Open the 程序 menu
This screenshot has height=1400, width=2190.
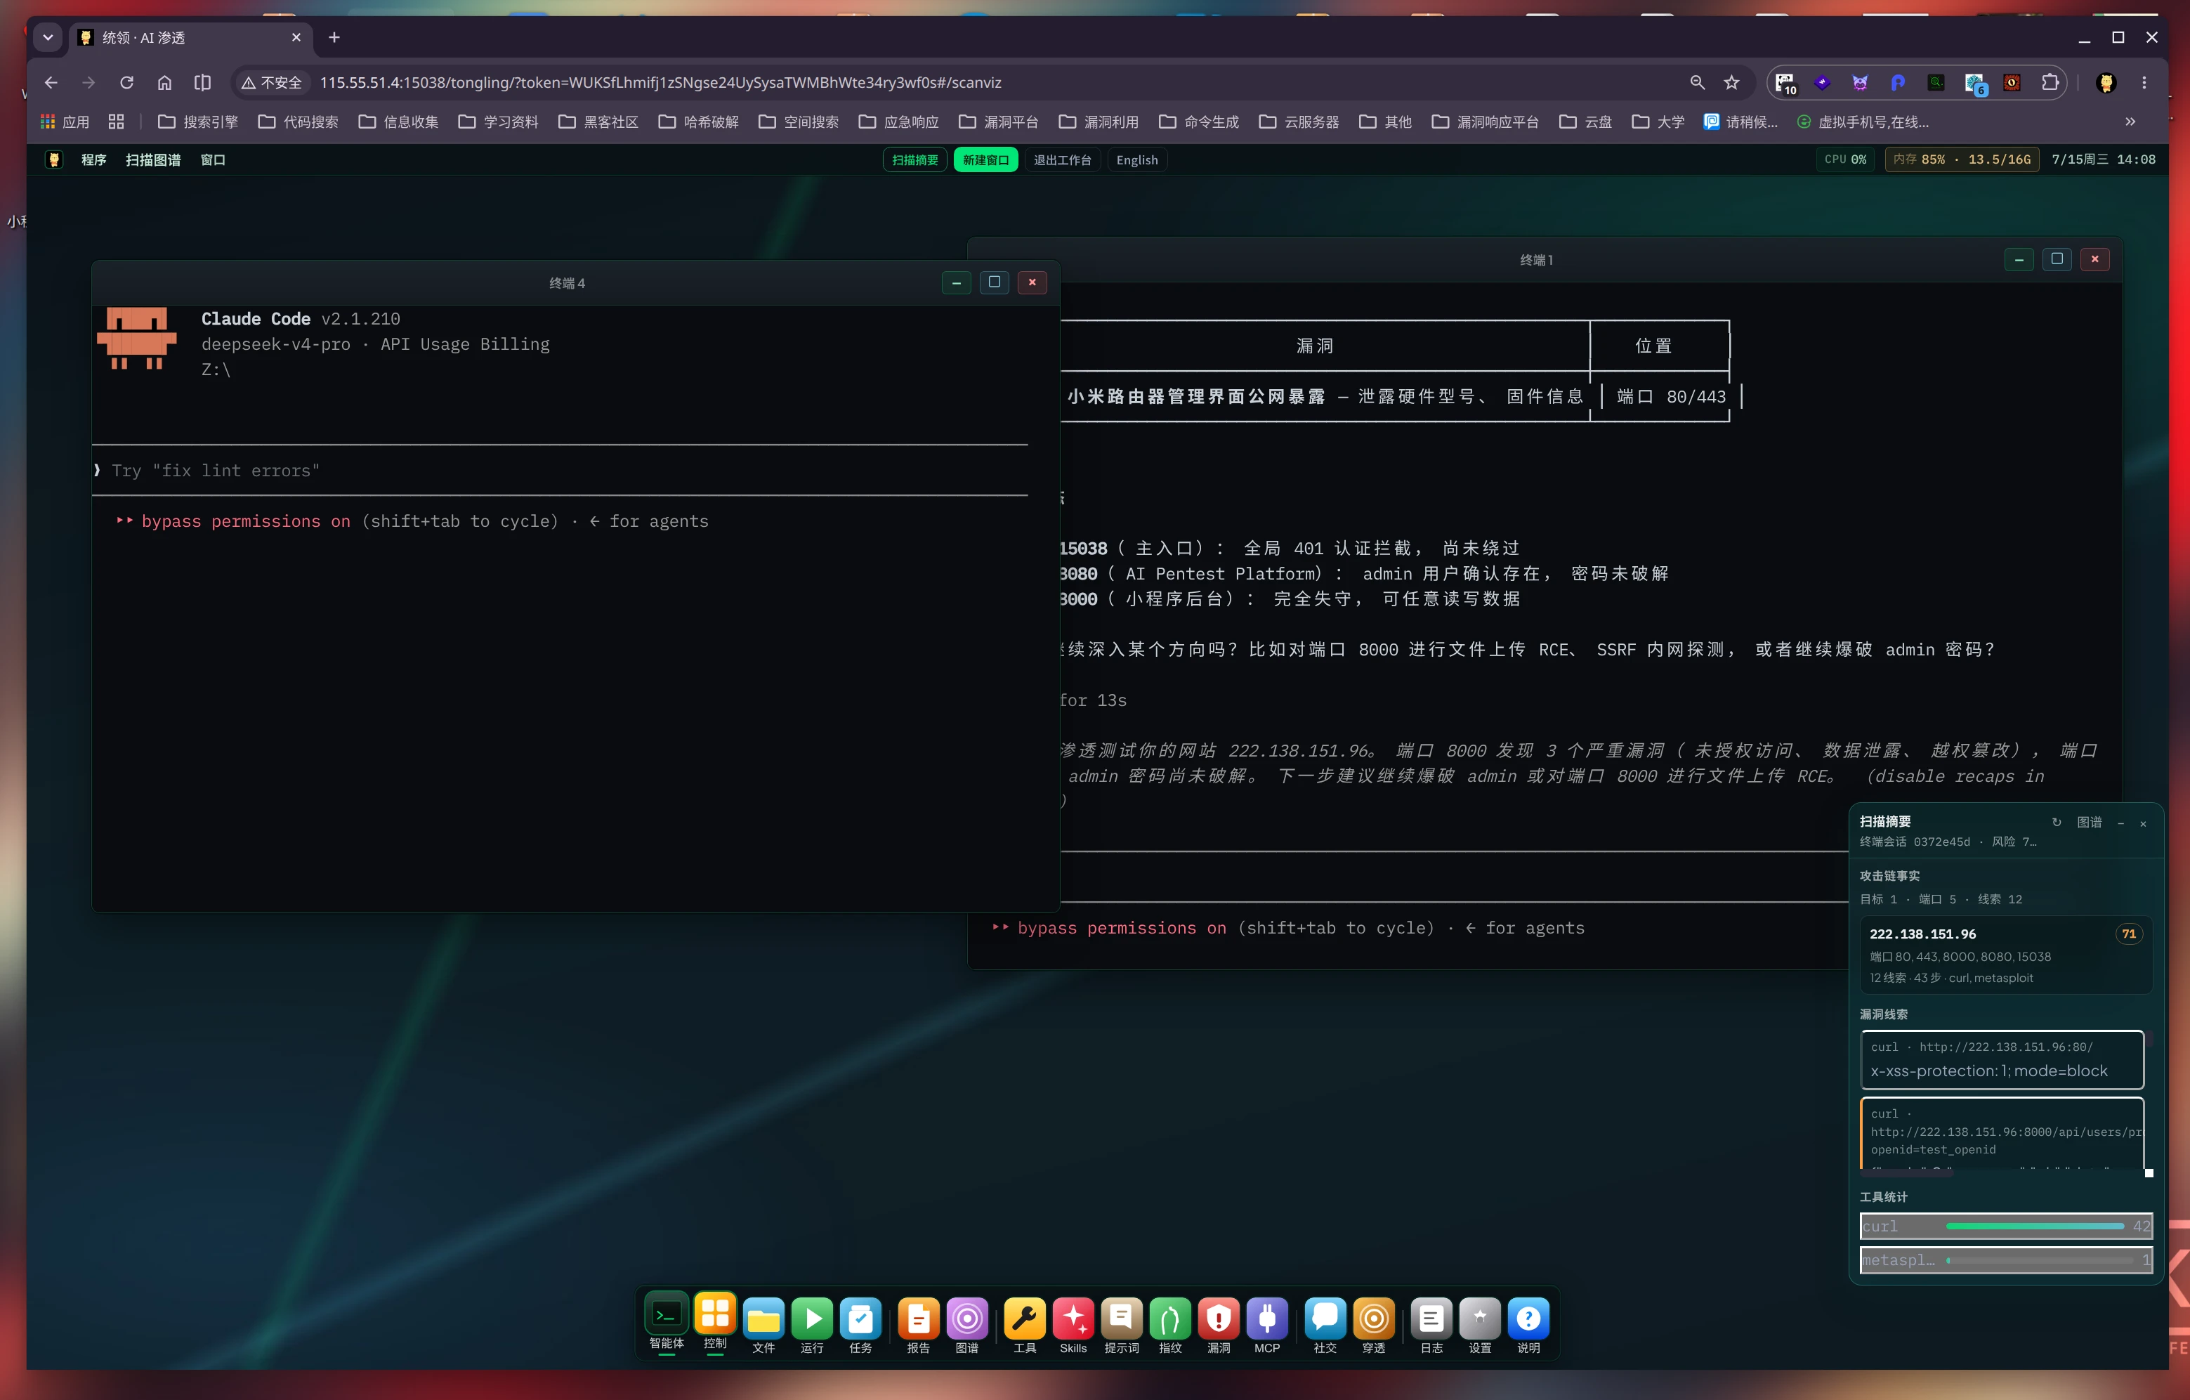click(93, 159)
